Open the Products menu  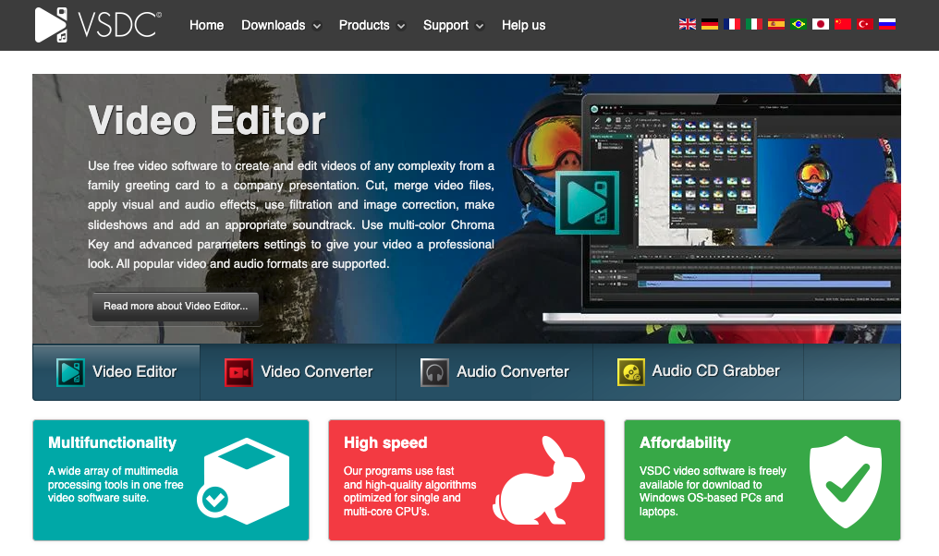click(x=364, y=25)
